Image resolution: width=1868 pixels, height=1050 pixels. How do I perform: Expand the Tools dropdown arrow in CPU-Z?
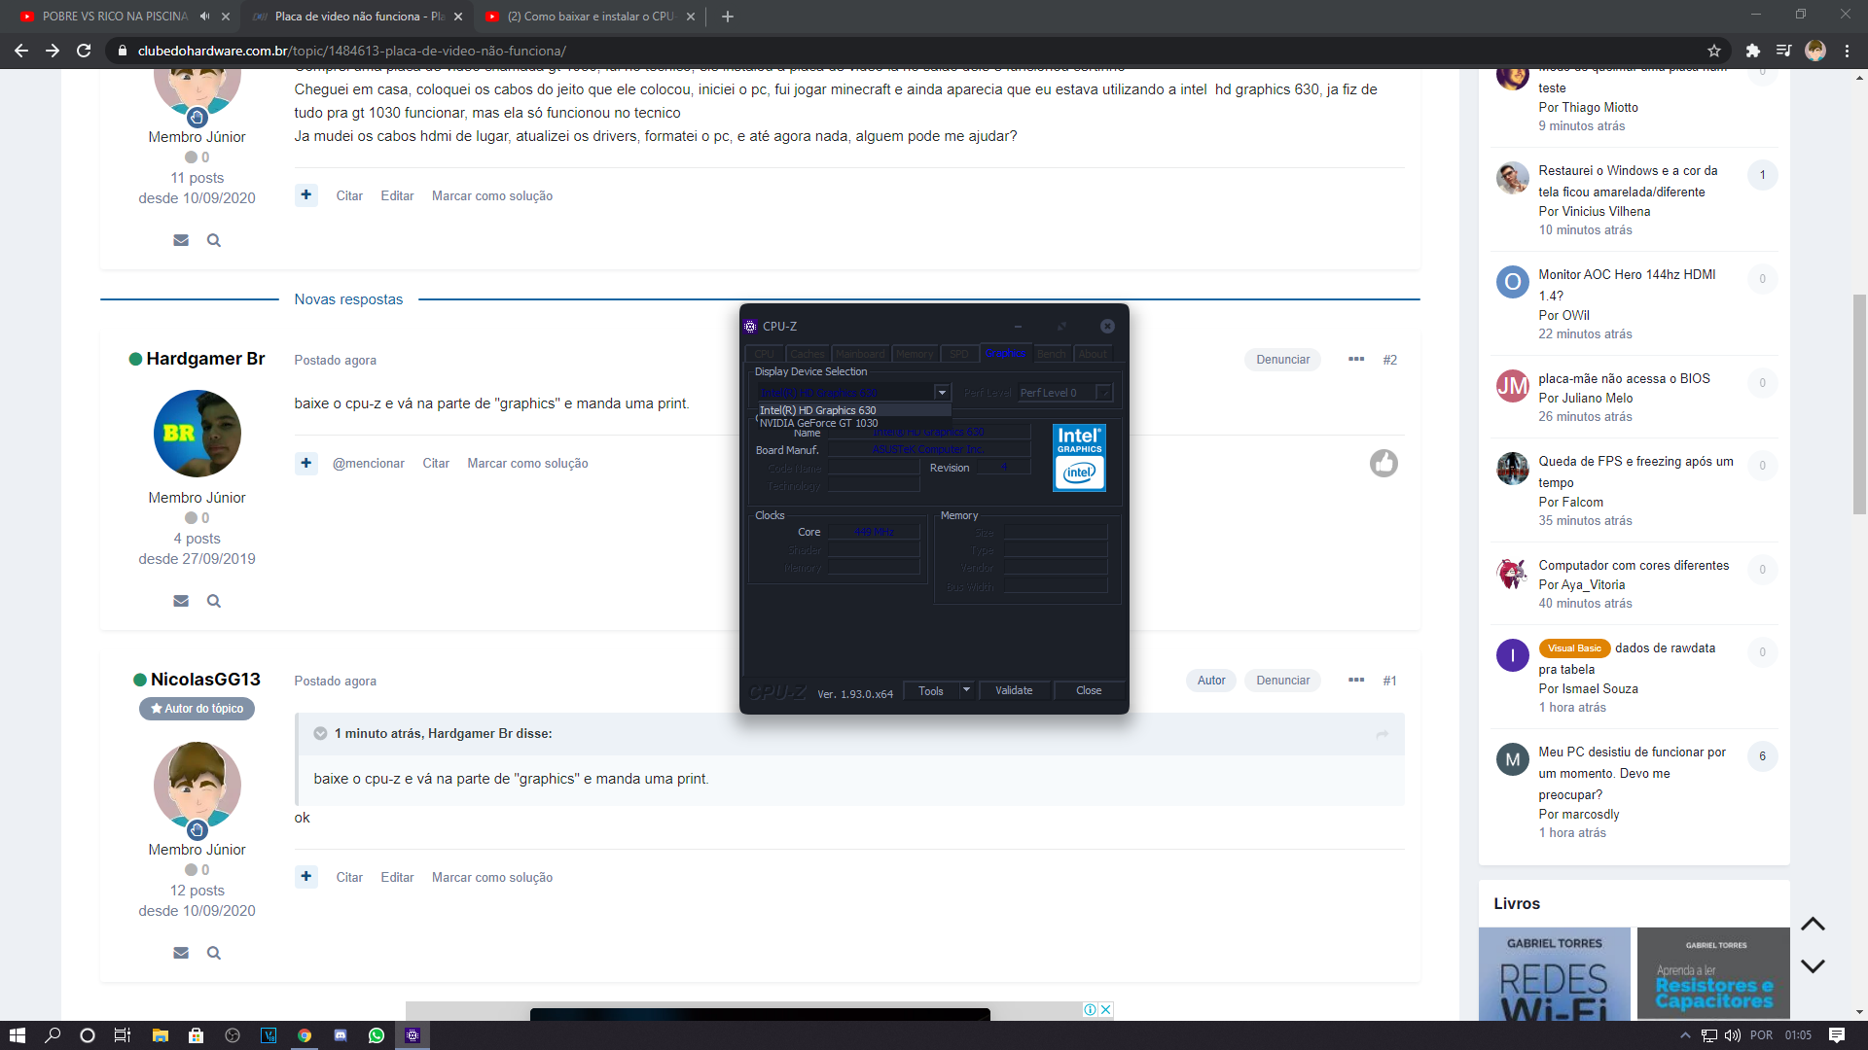coord(966,690)
